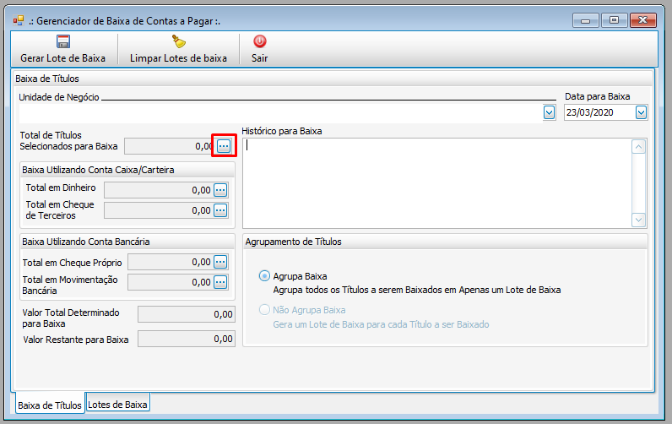The width and height of the screenshot is (672, 424).
Task: Minimize the Gerenciador de Baixa window
Action: pyautogui.click(x=585, y=20)
